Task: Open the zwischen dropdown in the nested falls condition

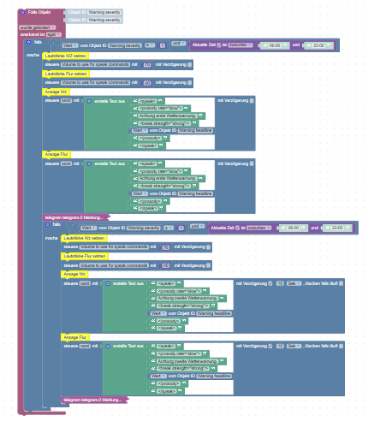Action: tap(259, 228)
